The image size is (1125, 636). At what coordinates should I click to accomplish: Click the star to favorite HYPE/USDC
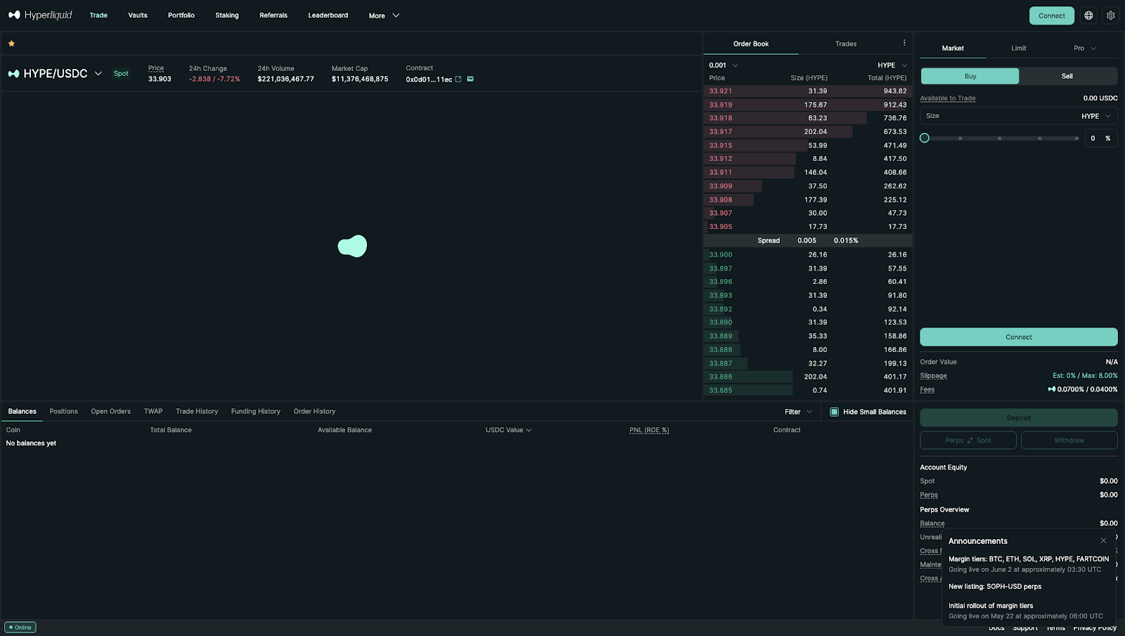click(11, 43)
